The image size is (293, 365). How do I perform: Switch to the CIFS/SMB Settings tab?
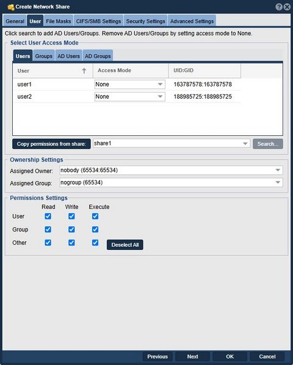[98, 21]
